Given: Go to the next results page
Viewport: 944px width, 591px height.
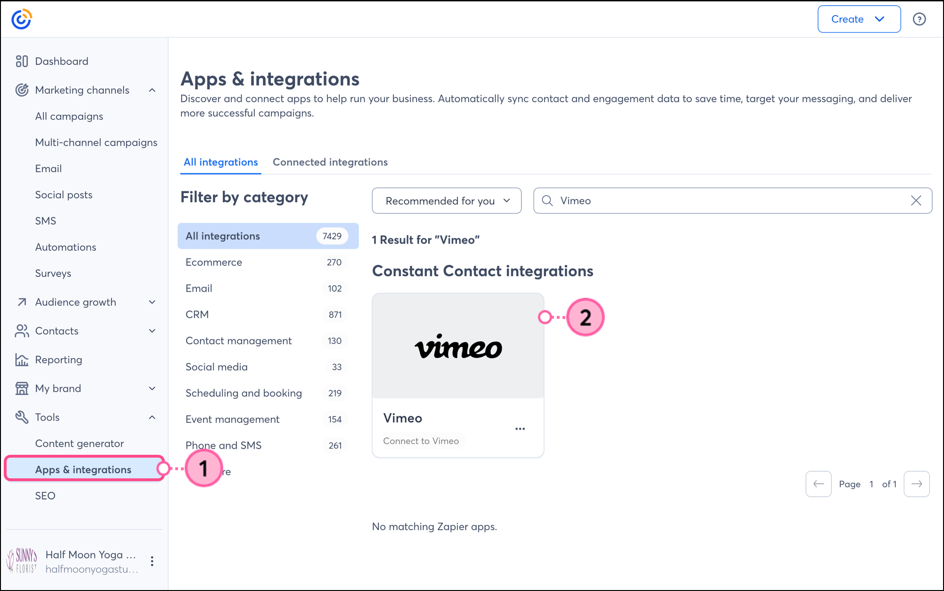Looking at the screenshot, I should click(917, 484).
